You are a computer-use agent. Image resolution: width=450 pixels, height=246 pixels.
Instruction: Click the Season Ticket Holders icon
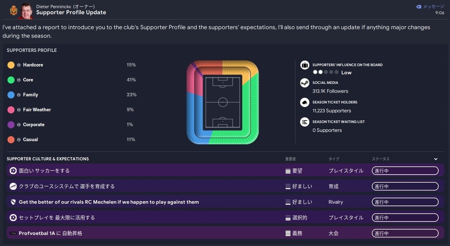point(305,102)
